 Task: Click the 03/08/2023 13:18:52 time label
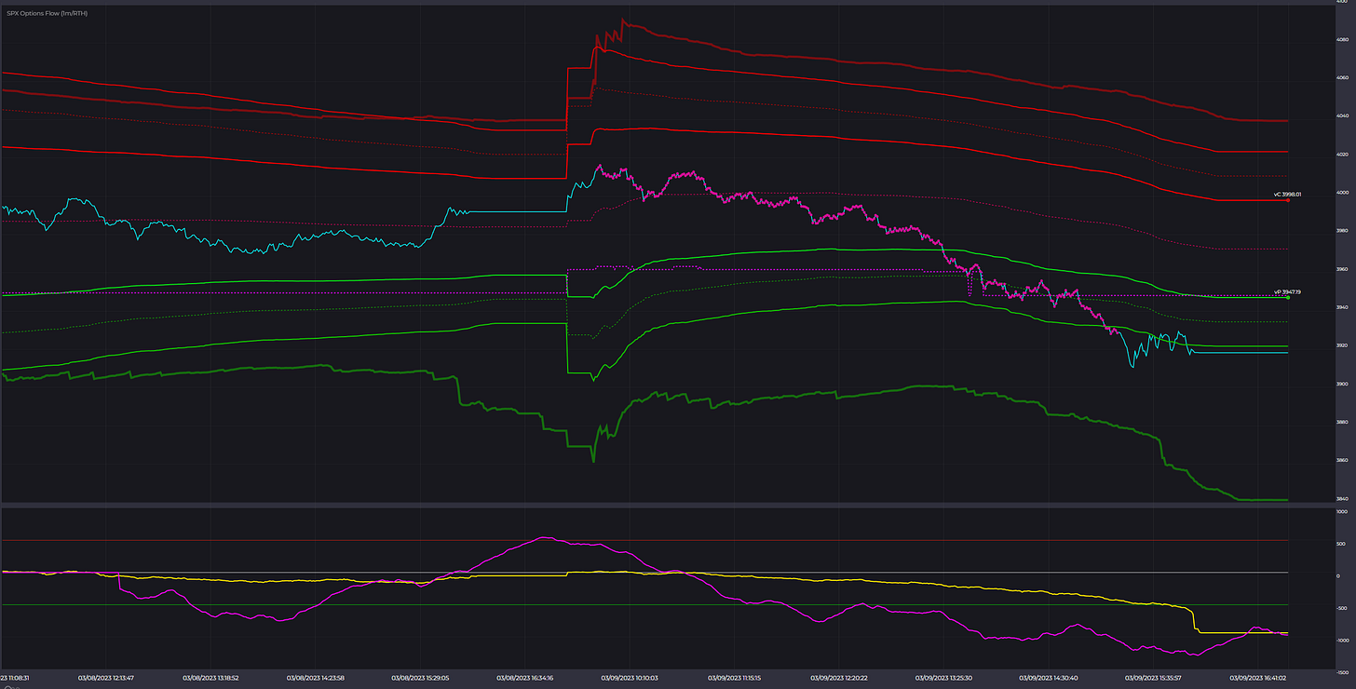pos(211,678)
